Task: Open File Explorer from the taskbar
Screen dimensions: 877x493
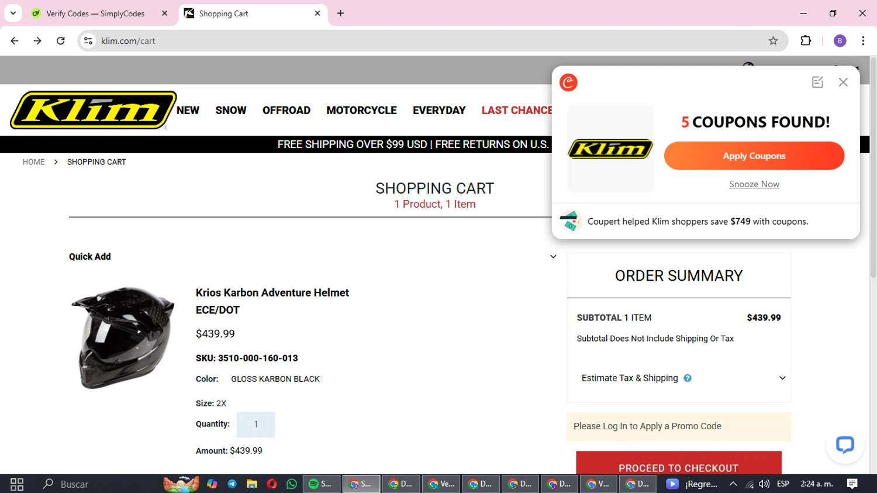Action: [252, 484]
